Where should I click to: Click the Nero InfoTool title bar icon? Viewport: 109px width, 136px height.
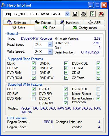tap(3, 5)
